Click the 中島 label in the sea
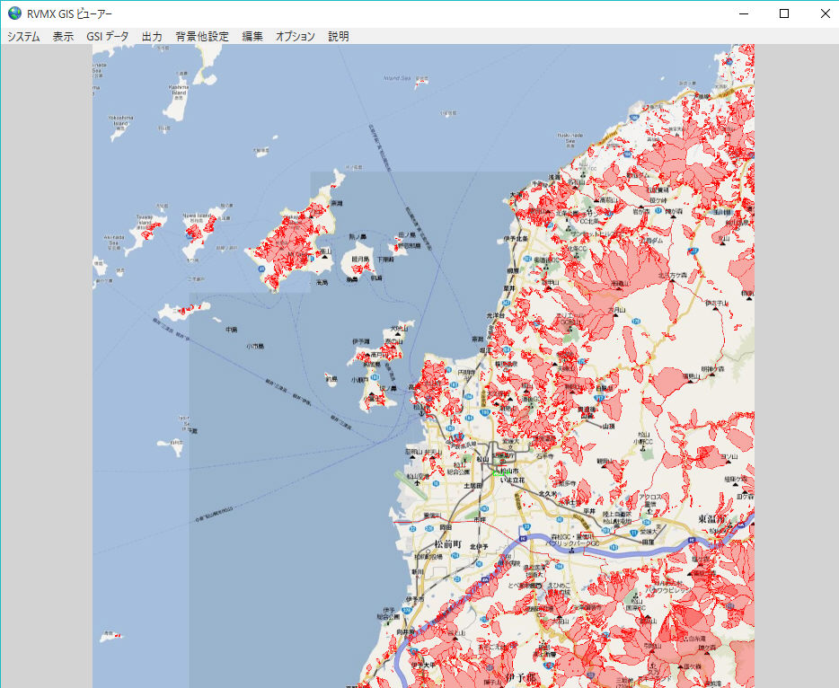Screen dimensions: 839x688 tap(231, 330)
